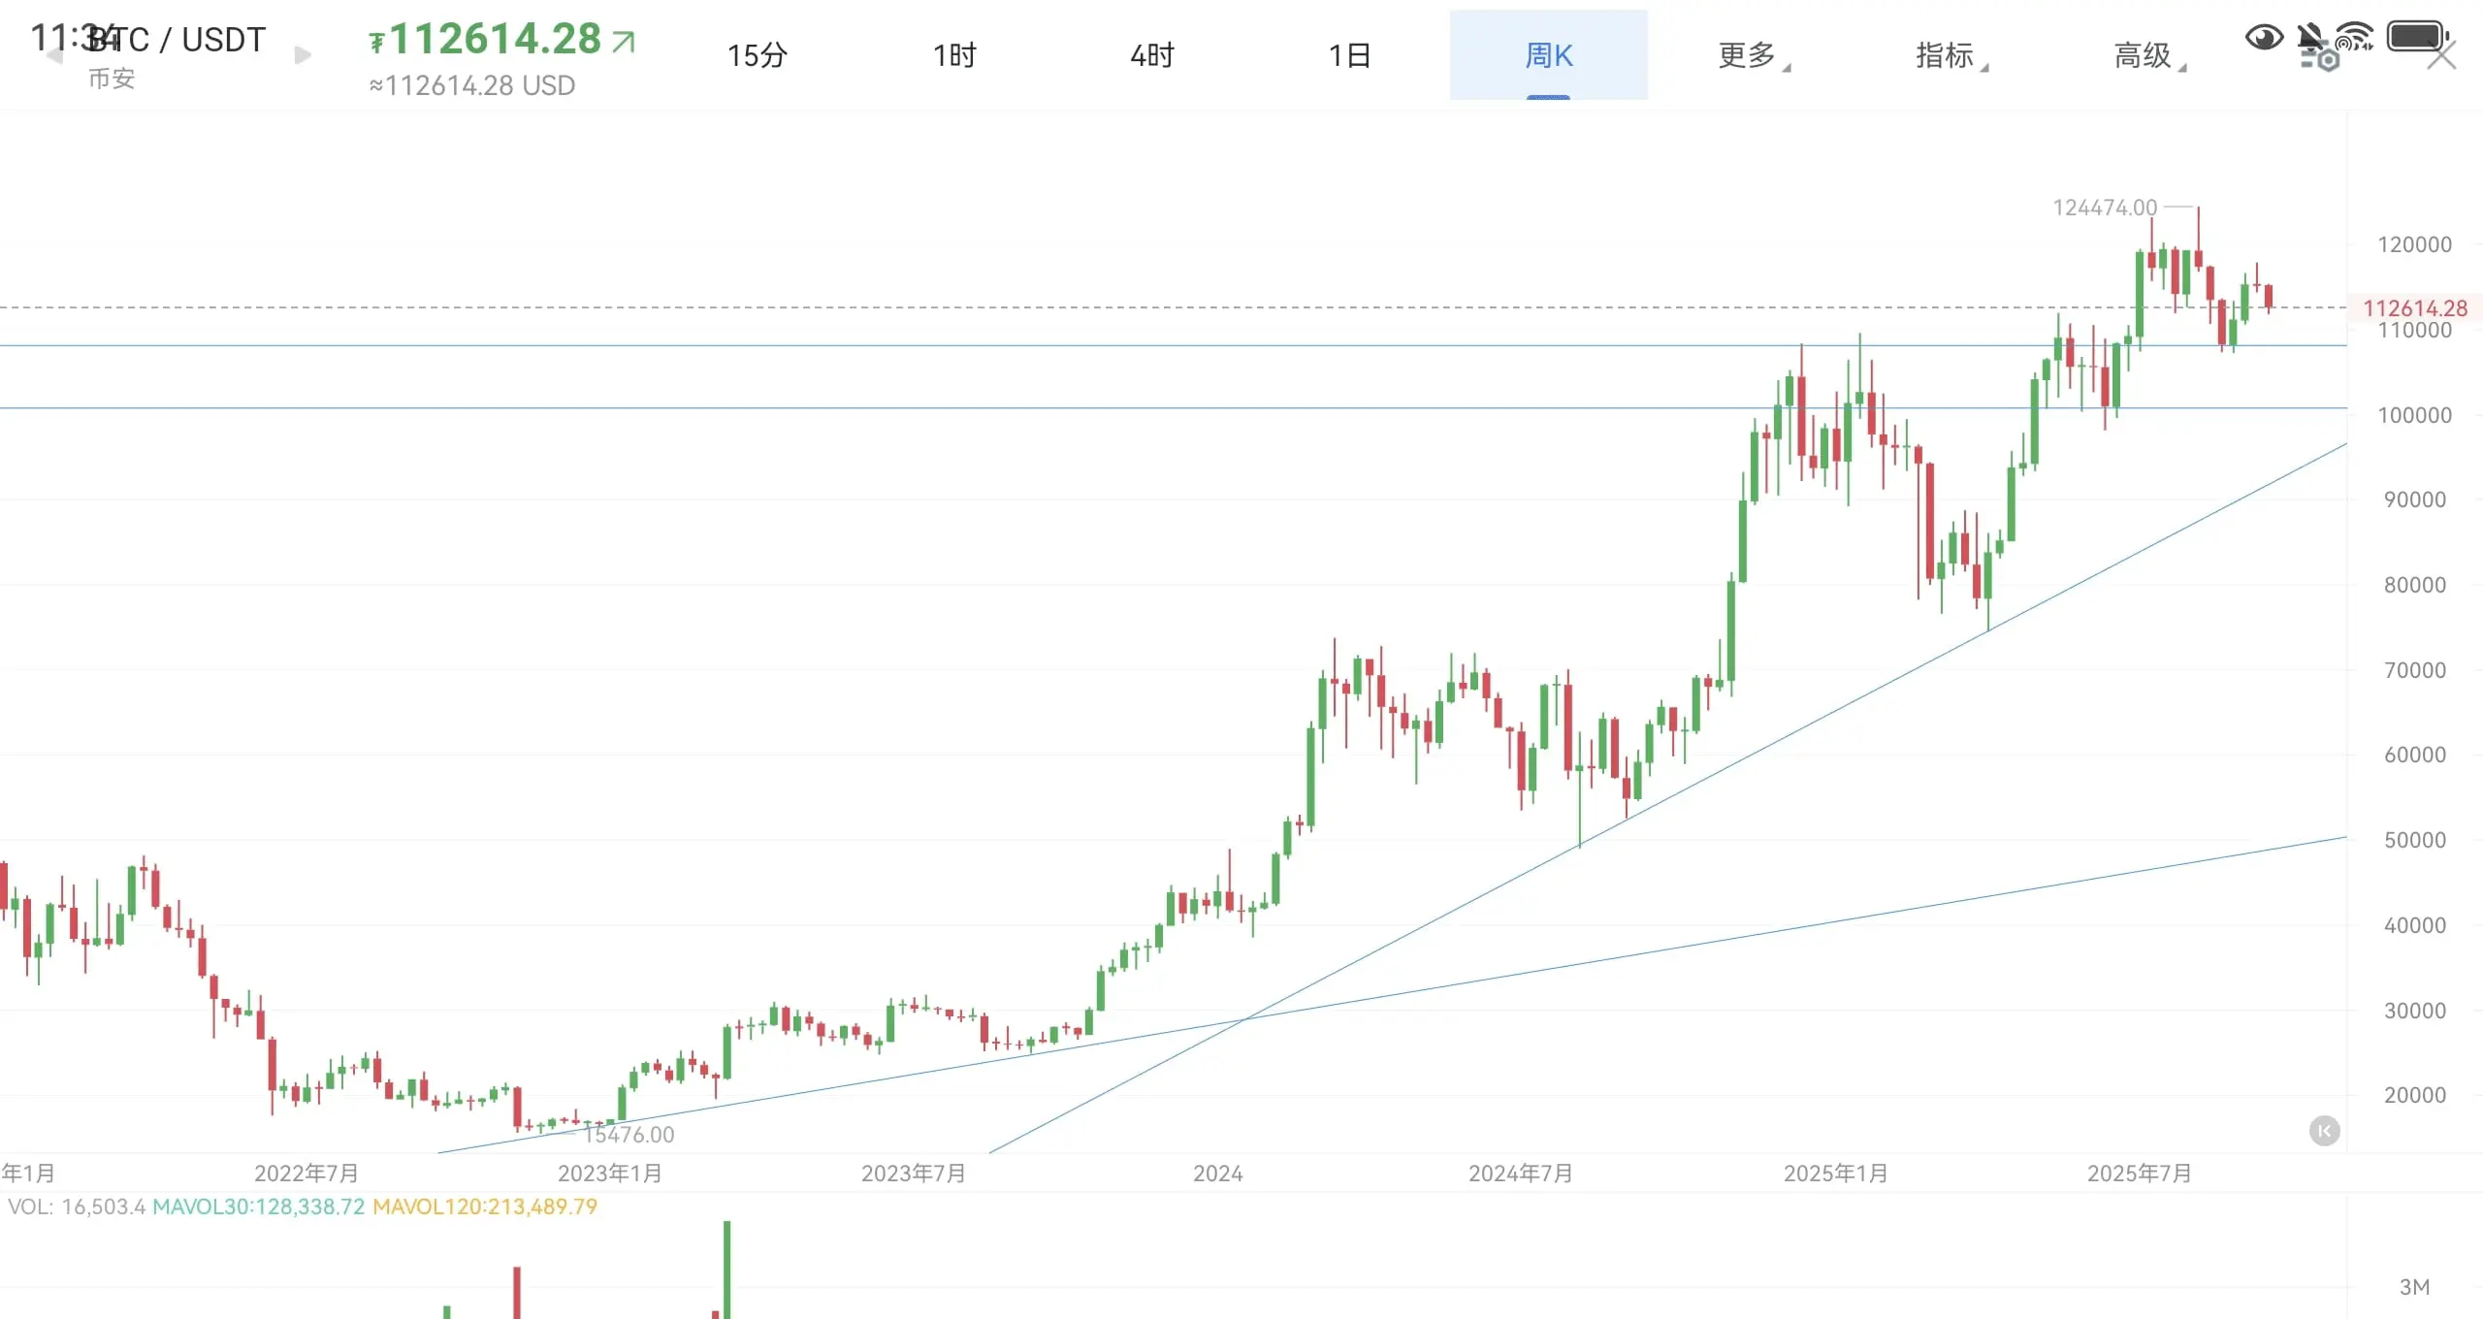This screenshot has height=1319, width=2483.
Task: Tap the Wi-Fi status icon
Action: (2354, 37)
